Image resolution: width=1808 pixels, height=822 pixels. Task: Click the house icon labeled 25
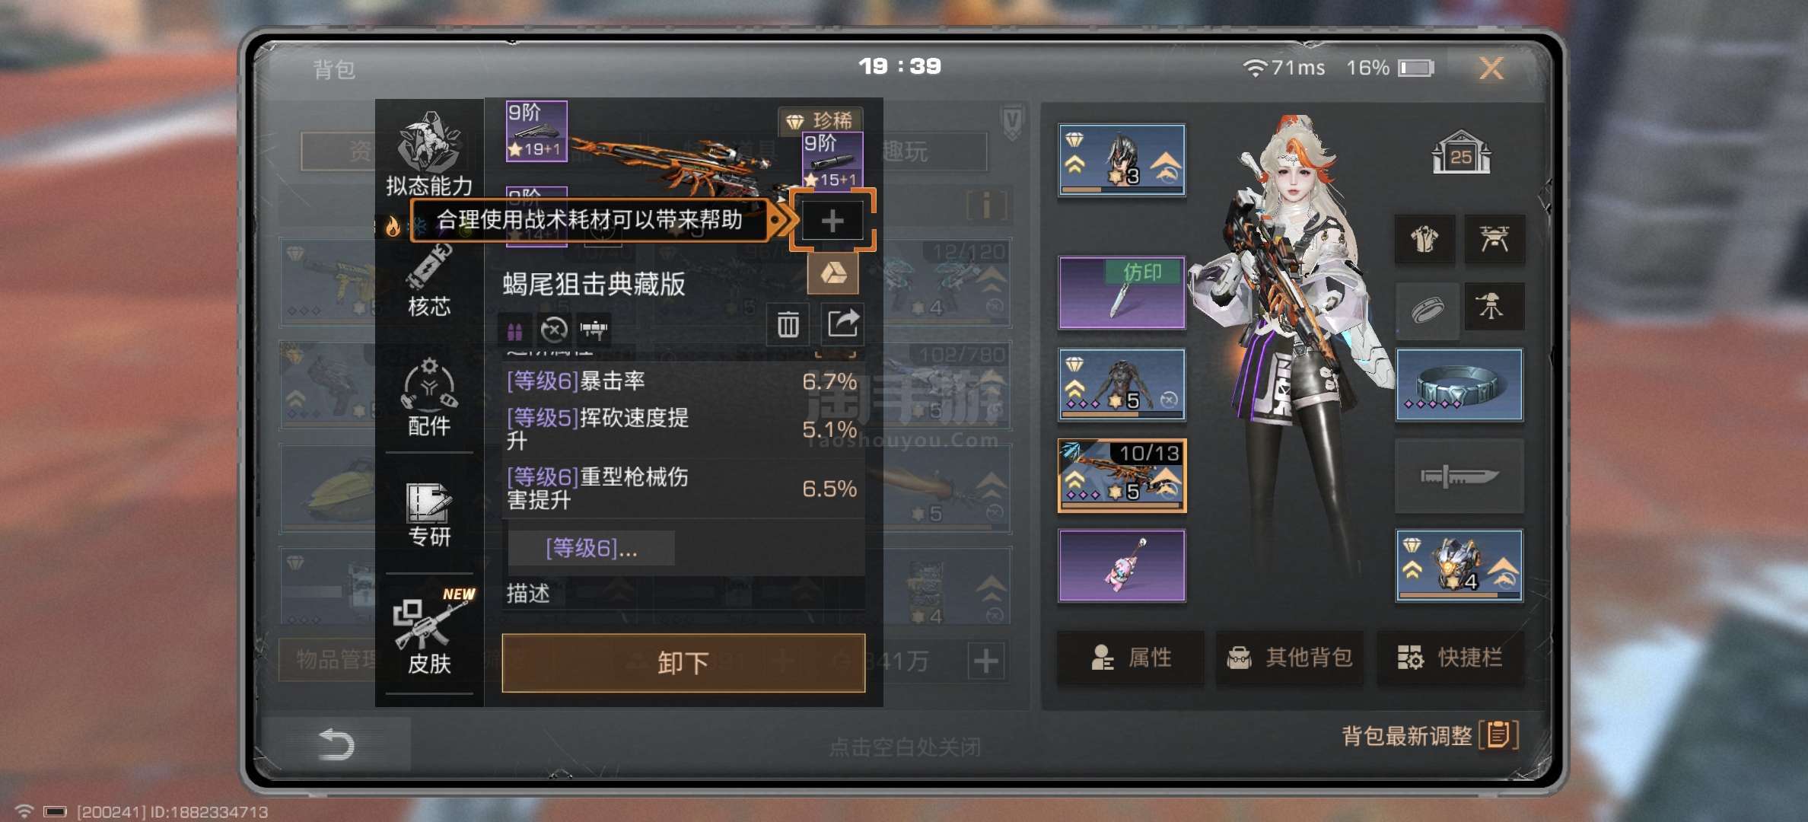[1461, 153]
